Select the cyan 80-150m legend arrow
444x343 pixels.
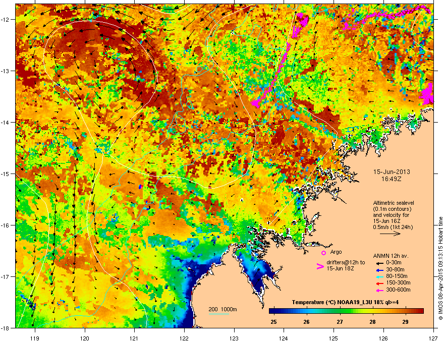coord(379,277)
